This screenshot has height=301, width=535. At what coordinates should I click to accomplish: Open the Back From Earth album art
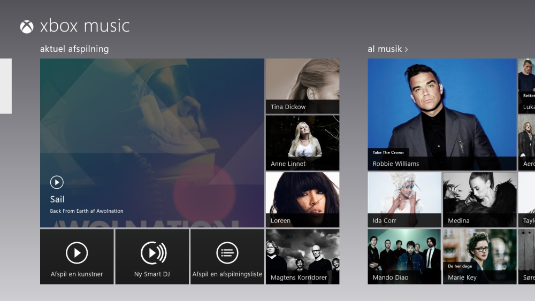152,143
